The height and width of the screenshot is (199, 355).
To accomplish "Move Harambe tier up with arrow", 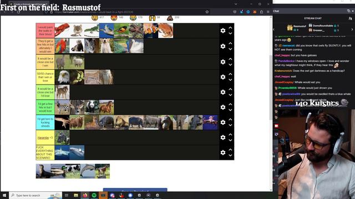I will pos(230,134).
